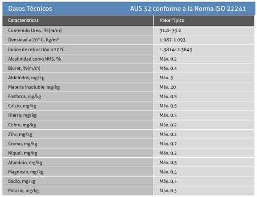Image resolution: width=257 pixels, height=197 pixels.
Task: Click the 'Hierro, mg/kg' row label
Action: pos(22,115)
